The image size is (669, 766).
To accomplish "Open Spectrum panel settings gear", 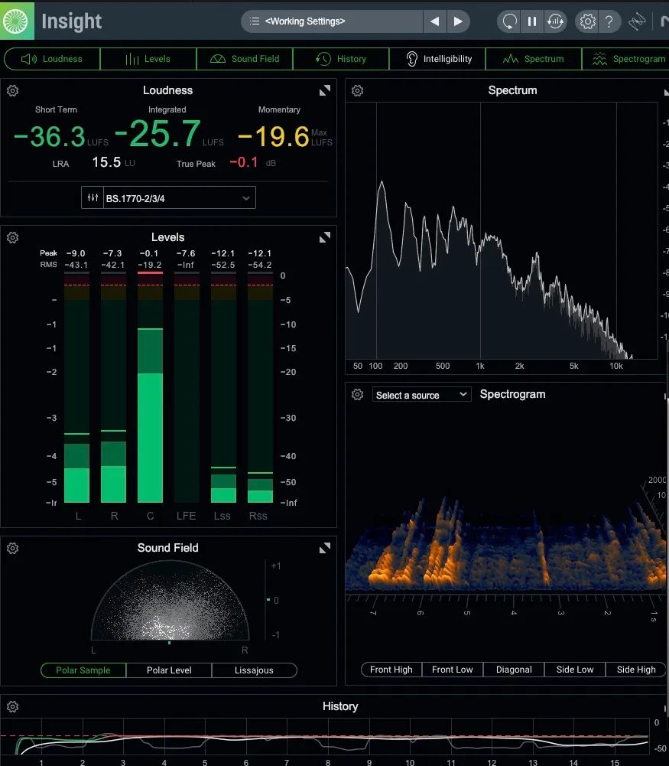I will [358, 90].
